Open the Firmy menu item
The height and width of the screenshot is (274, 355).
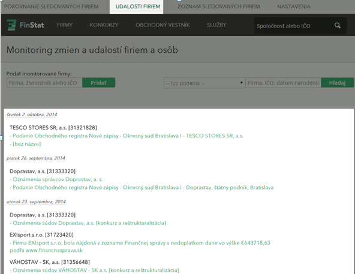65,25
